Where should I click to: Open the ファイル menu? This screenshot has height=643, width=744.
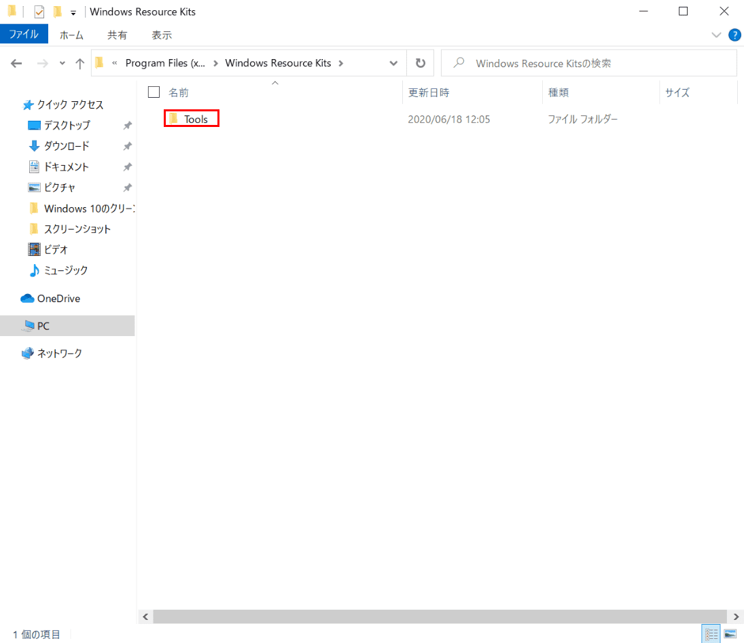[24, 35]
